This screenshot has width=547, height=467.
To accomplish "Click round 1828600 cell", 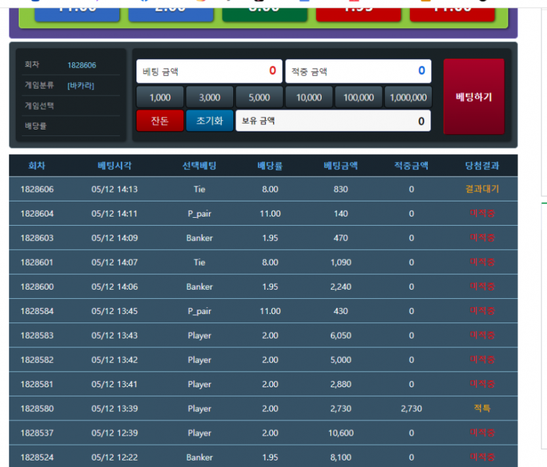I will (x=37, y=286).
